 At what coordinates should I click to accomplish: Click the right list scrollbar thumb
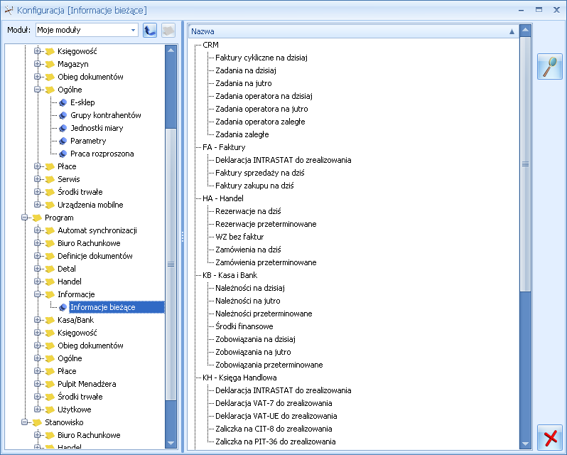pos(525,164)
